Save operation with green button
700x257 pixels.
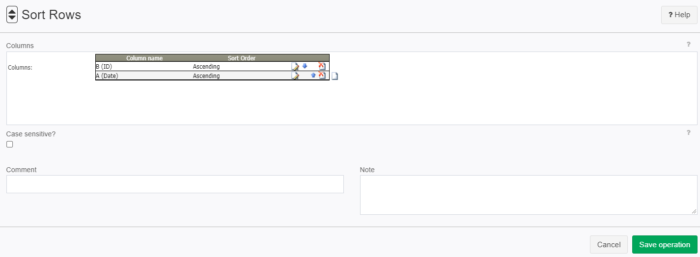coord(665,245)
